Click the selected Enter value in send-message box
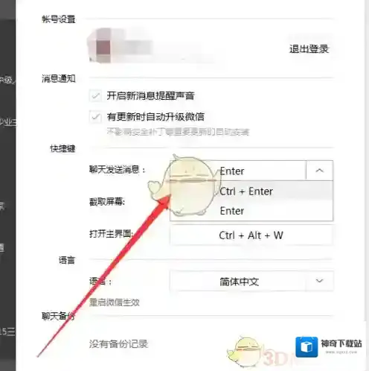Screen dimensions: 369x371 pos(232,171)
